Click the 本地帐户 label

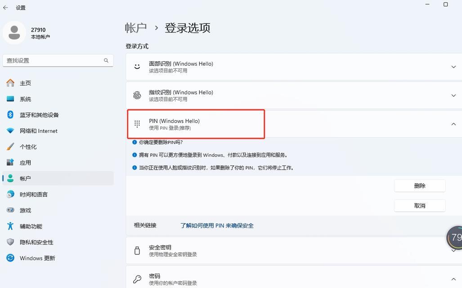[40, 37]
